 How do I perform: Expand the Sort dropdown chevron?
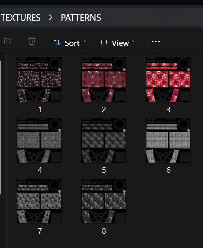pos(84,41)
